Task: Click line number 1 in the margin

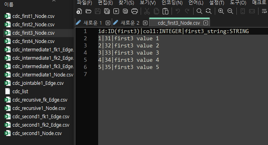Action: (x=85, y=31)
